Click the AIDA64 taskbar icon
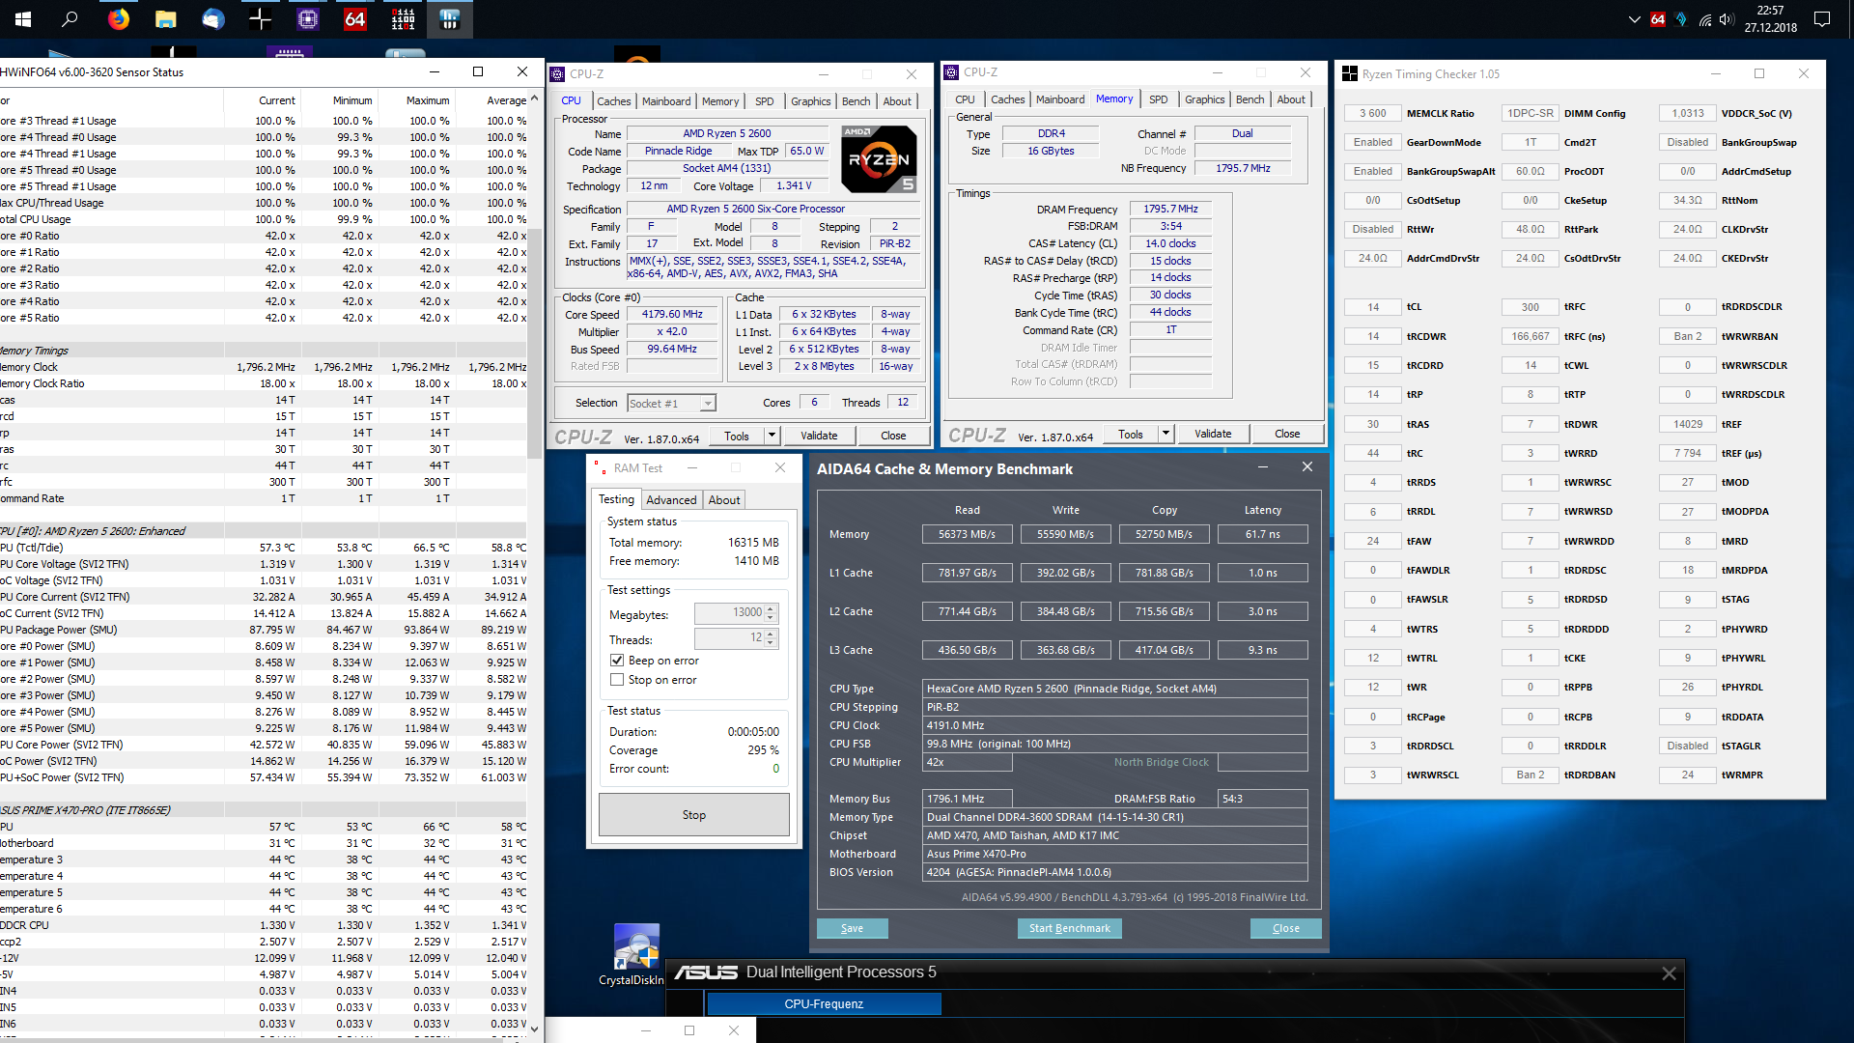1854x1043 pixels. pyautogui.click(x=354, y=19)
